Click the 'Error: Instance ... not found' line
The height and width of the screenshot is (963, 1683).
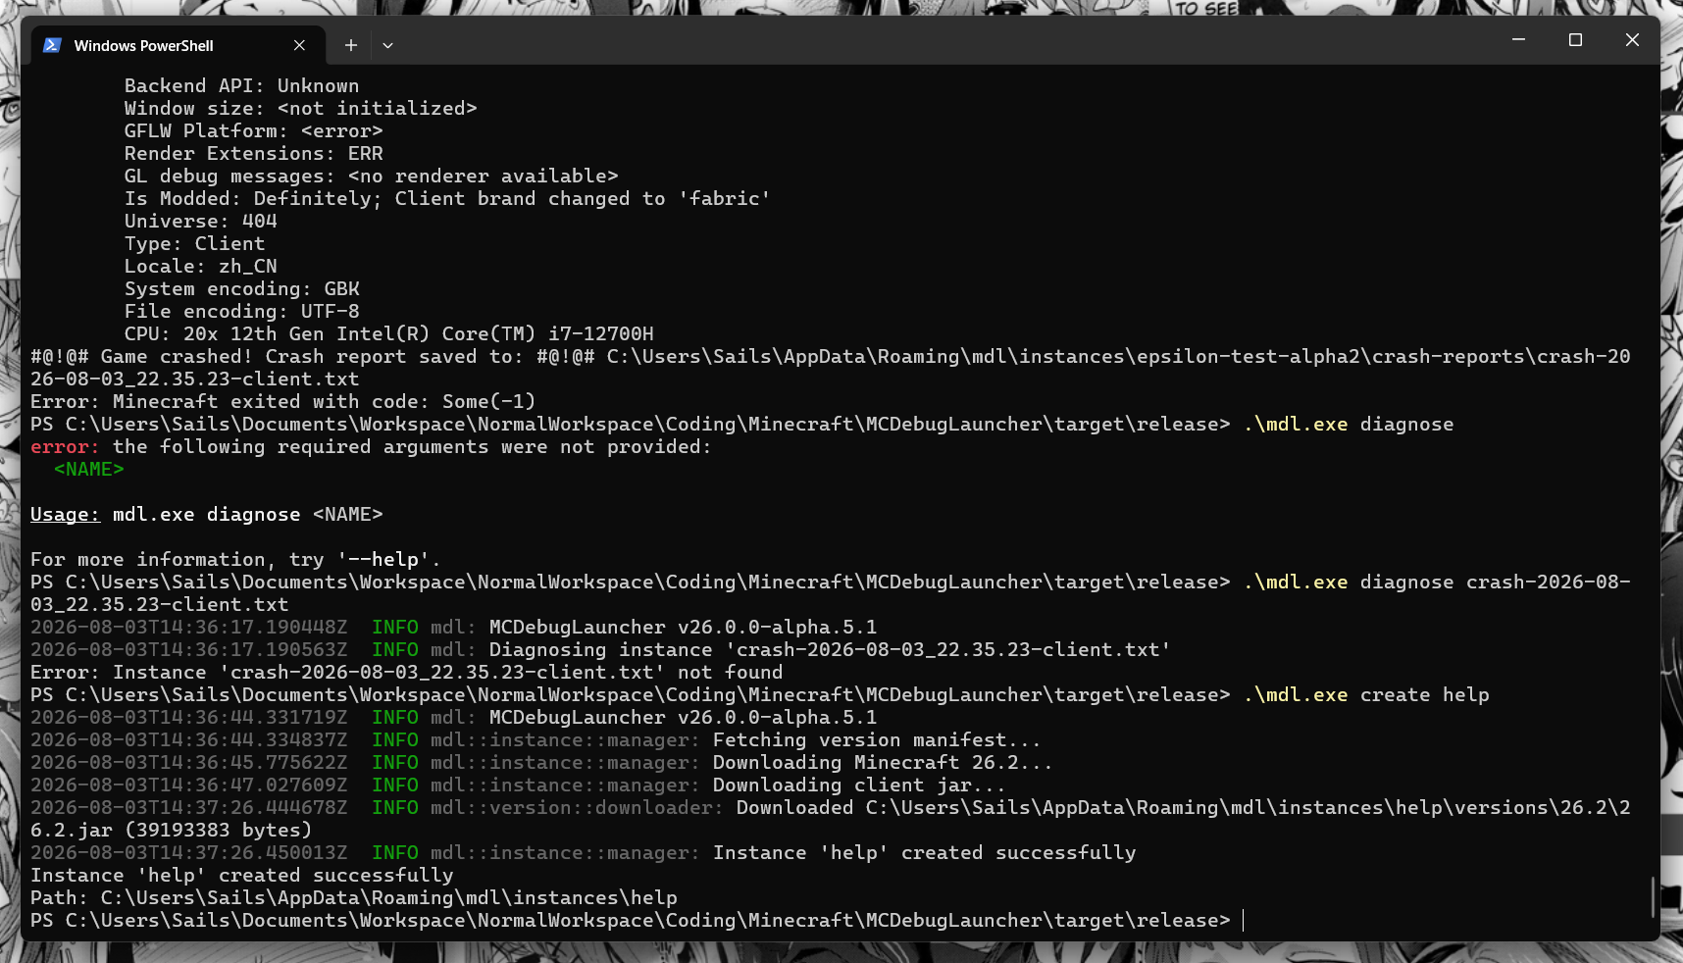click(406, 673)
